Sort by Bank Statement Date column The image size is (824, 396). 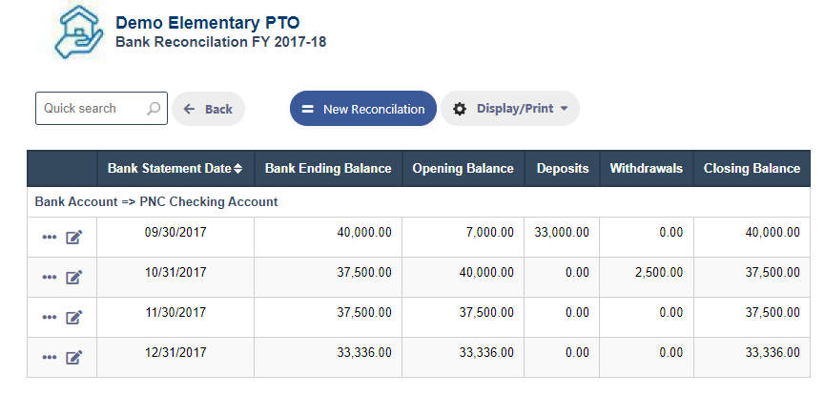pos(175,168)
